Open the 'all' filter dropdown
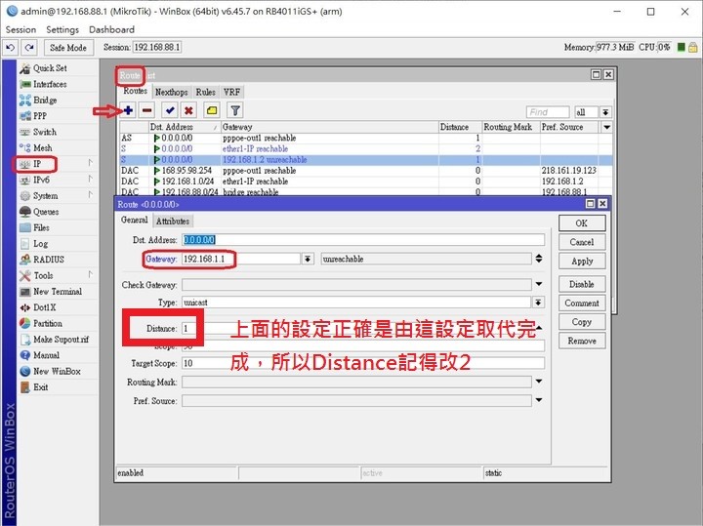The height and width of the screenshot is (526, 703). (605, 112)
